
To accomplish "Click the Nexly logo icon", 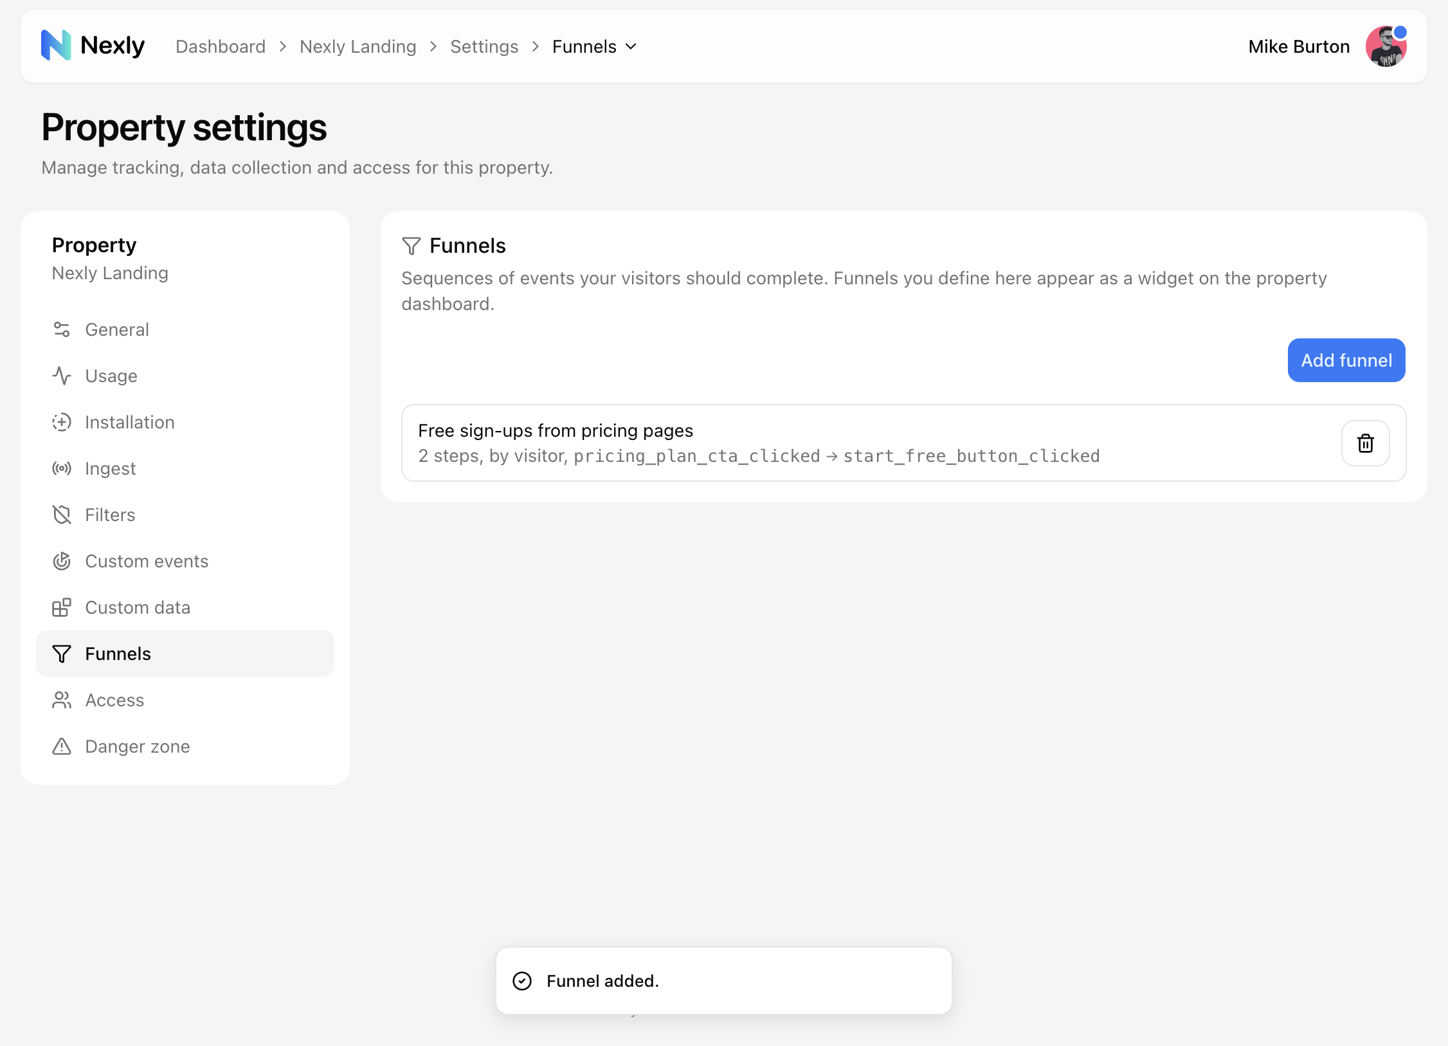I will click(x=56, y=46).
